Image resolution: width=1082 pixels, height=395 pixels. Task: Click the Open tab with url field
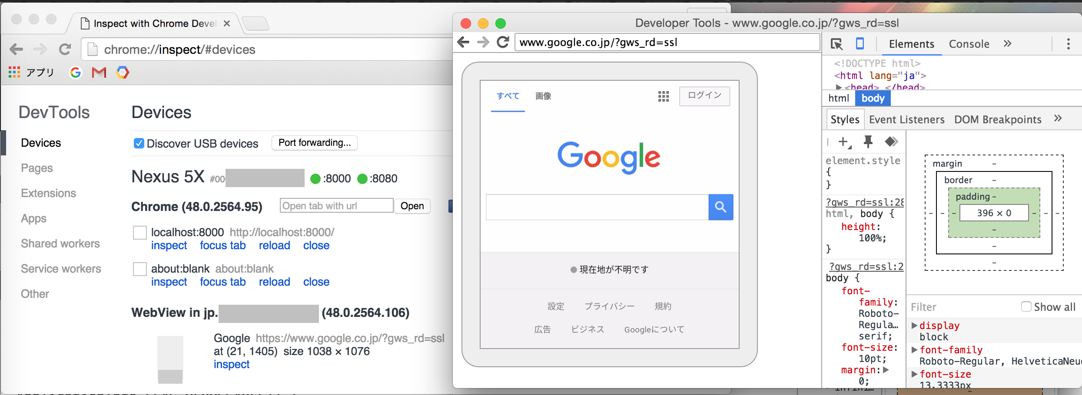336,206
